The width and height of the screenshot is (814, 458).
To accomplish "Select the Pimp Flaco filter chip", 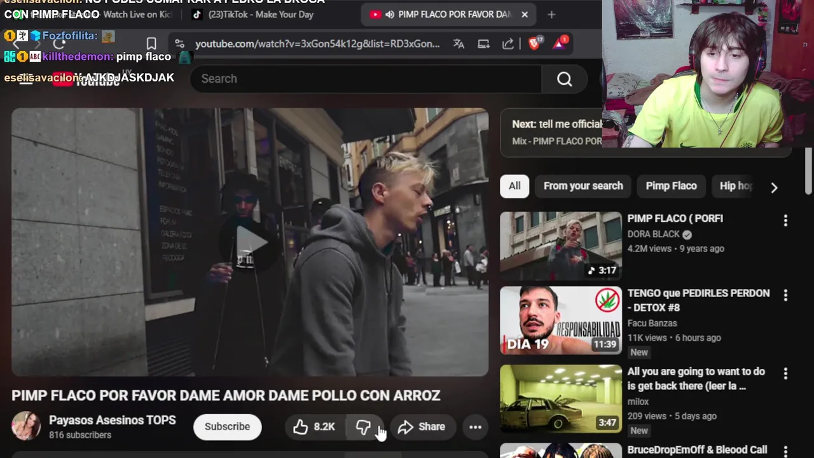I will coord(671,186).
